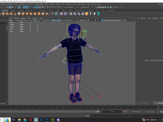Viewport: 163px width, 122px height.
Task: Click the orange circled S shelf icon
Action: 87,14
